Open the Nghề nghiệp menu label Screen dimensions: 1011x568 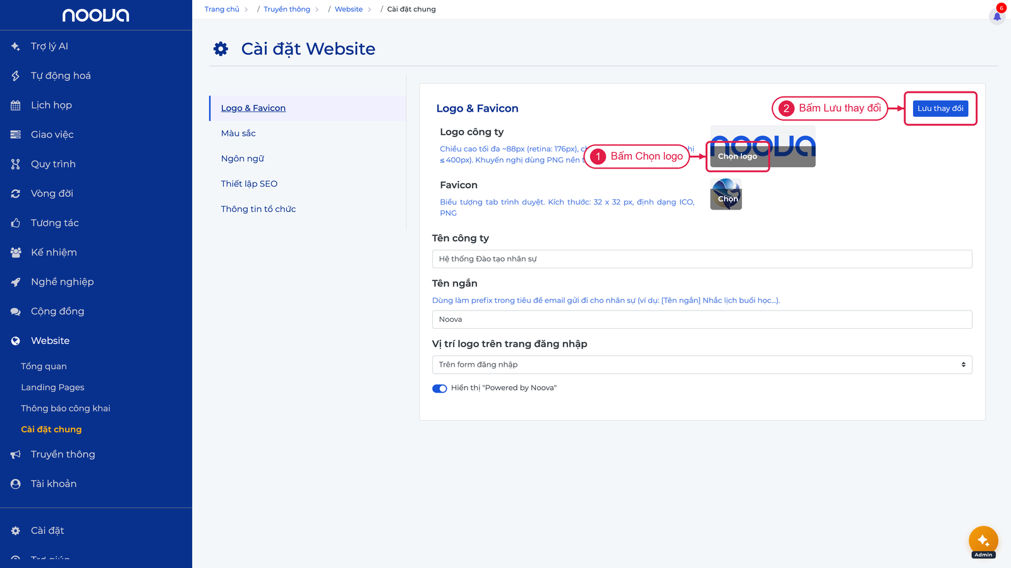[62, 282]
